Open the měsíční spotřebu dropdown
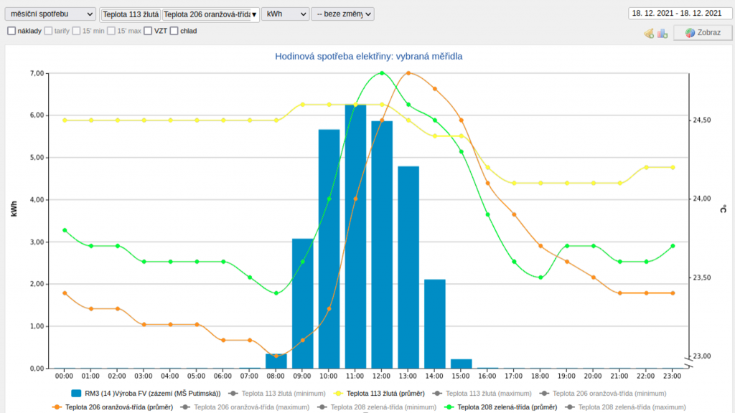Screen dimensions: 735x413 pyautogui.click(x=50, y=14)
